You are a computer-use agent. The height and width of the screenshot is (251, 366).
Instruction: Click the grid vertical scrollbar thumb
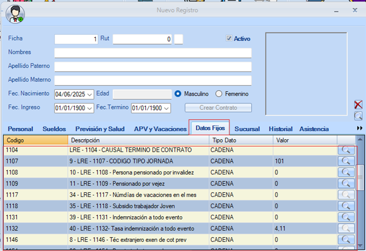[360, 178]
